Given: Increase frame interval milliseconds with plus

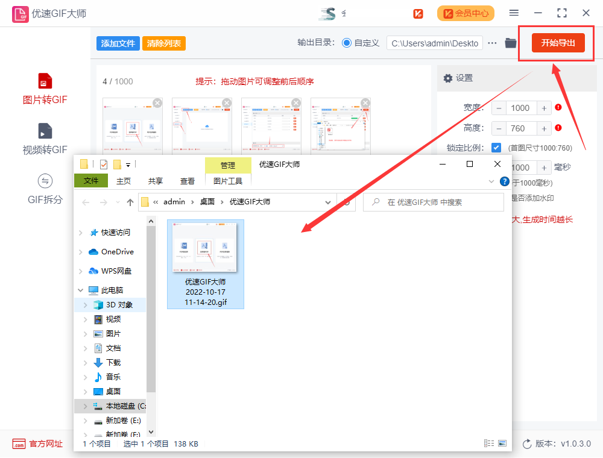Looking at the screenshot, I should click(x=544, y=168).
